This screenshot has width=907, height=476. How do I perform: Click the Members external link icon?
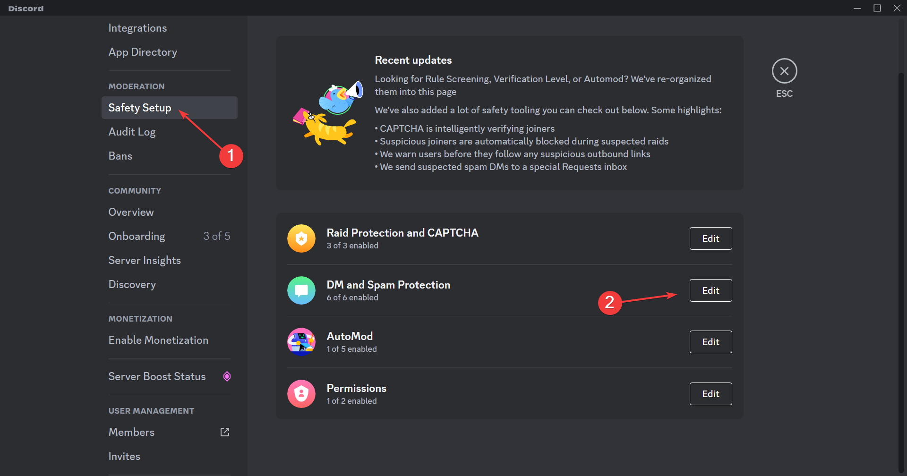pos(225,432)
